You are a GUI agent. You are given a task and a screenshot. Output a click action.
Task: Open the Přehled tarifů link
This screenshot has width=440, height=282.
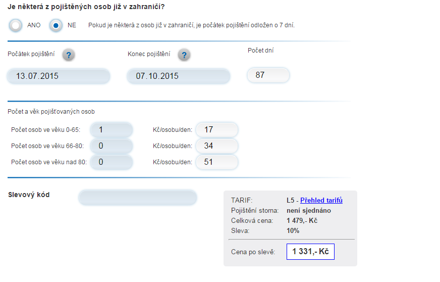tap(321, 200)
